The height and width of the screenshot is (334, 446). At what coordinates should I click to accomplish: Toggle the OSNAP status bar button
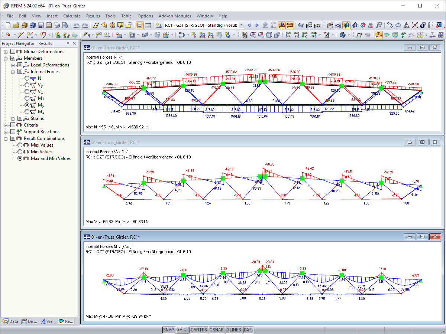(x=216, y=330)
